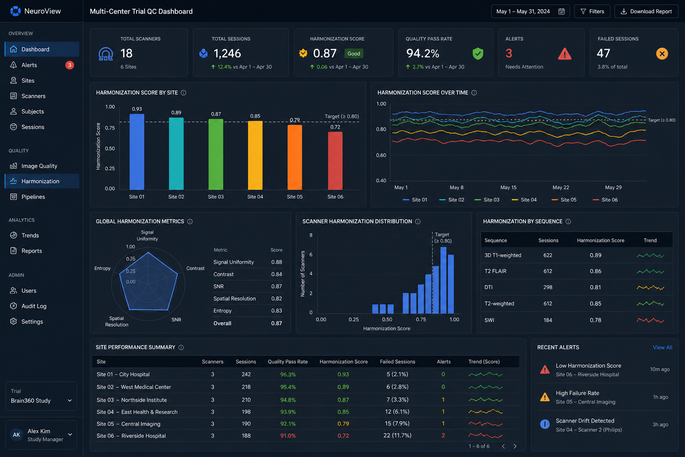
Task: Click the Good harmonization badge
Action: 354,54
